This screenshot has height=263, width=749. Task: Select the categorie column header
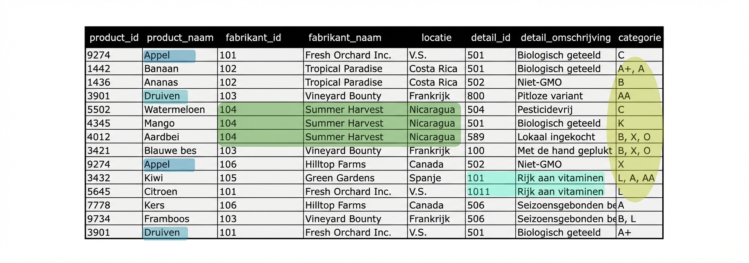639,38
